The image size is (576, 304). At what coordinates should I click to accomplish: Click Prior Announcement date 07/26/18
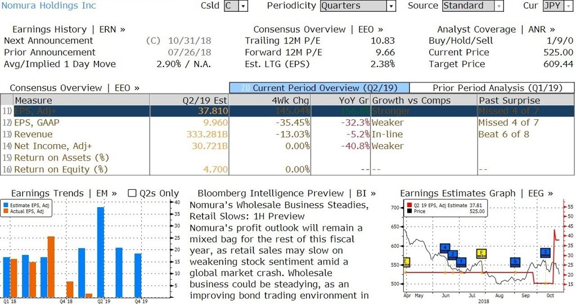click(x=190, y=52)
